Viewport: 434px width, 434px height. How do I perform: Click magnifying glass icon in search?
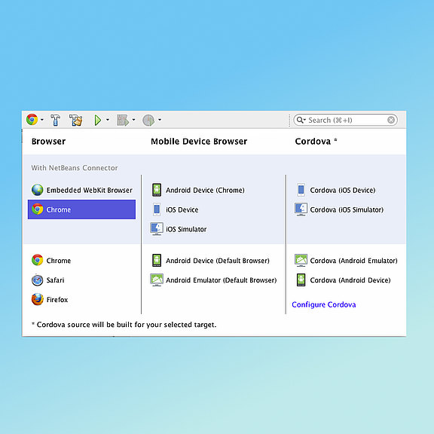300,120
